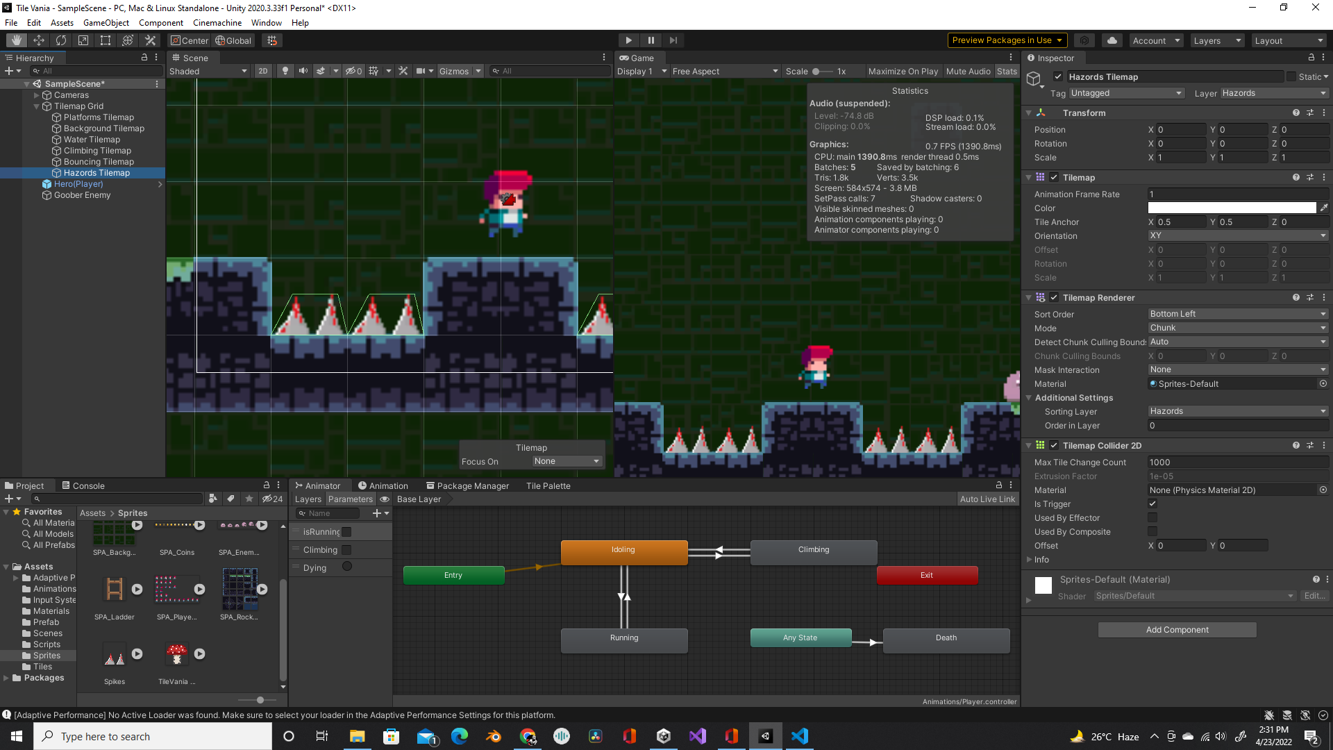
Task: Open the Layout dropdown
Action: coord(1289,40)
